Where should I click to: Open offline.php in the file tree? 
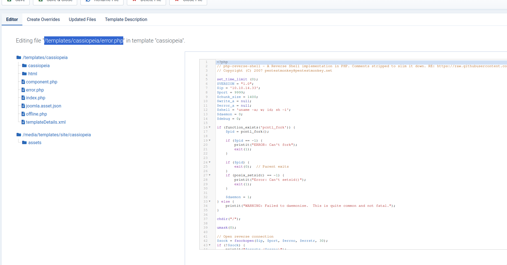(x=36, y=114)
